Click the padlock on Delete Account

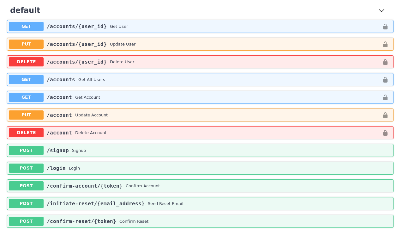pos(385,133)
